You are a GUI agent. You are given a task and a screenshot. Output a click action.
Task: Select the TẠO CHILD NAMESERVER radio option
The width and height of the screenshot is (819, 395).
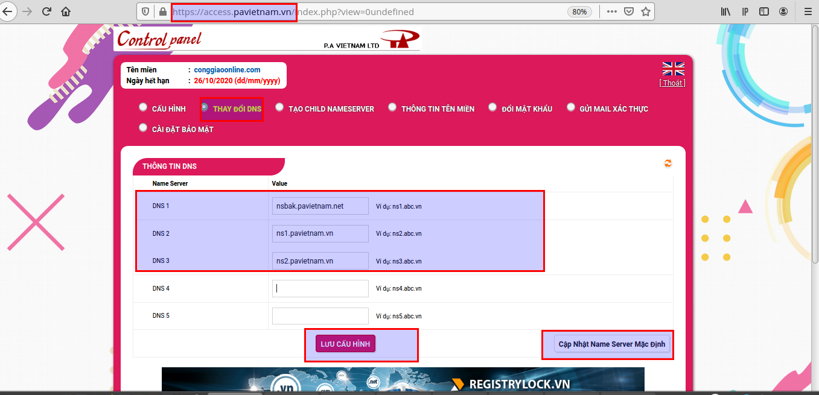[279, 107]
